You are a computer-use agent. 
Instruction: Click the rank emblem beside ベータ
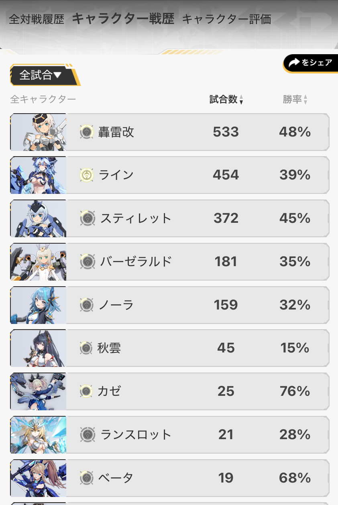click(87, 478)
